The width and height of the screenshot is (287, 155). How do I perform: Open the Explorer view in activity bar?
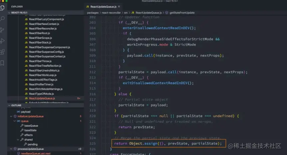[x=2, y=8]
